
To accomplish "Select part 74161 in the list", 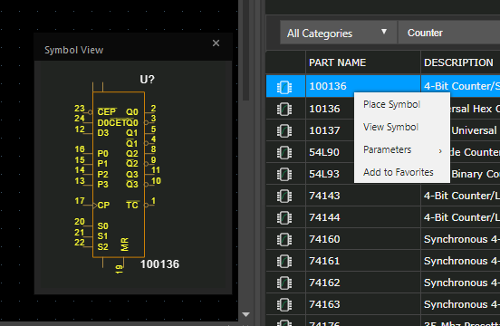I will 324,261.
